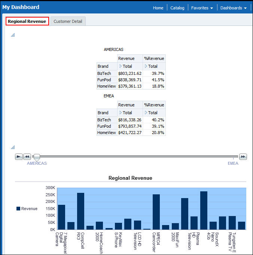Collapse the slider section triangle icon
253x255 pixels.
[x=13, y=147]
